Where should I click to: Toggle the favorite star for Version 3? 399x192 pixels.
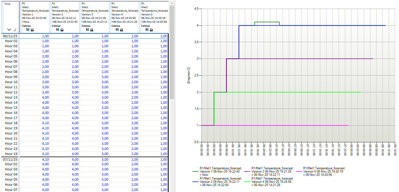click(x=83, y=30)
